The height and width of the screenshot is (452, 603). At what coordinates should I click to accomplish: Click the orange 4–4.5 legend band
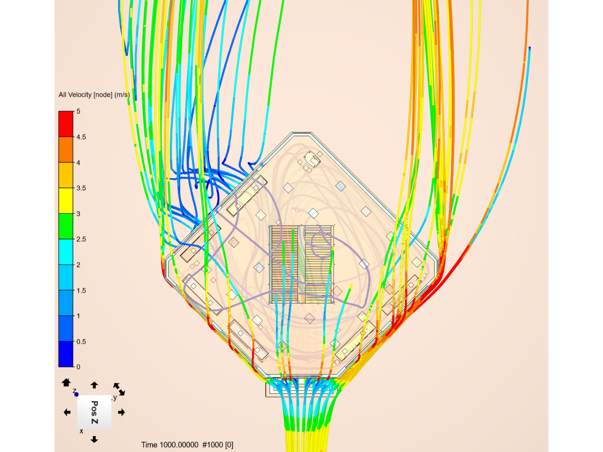[x=66, y=149]
